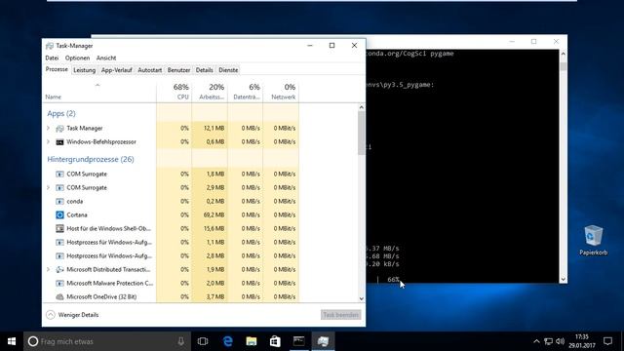Screen dimensions: 624x351
Task: Expand the second COM Surrogate row
Action: pyautogui.click(x=48, y=187)
